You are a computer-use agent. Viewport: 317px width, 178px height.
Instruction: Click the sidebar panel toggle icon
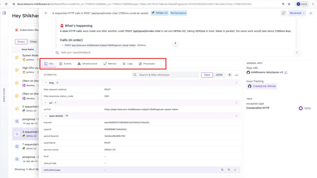tap(4, 13)
